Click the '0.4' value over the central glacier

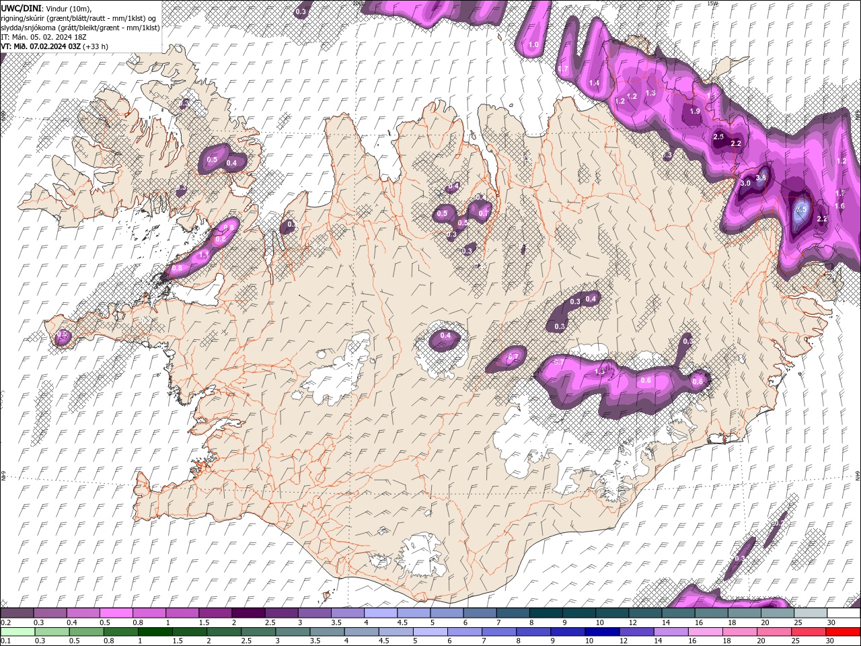[445, 335]
